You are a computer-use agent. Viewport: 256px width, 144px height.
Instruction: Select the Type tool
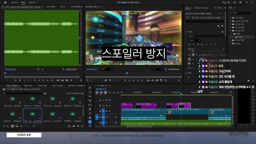(90, 122)
